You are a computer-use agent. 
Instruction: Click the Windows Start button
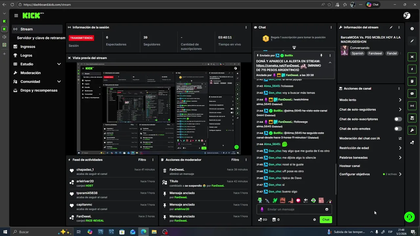coord(5,232)
